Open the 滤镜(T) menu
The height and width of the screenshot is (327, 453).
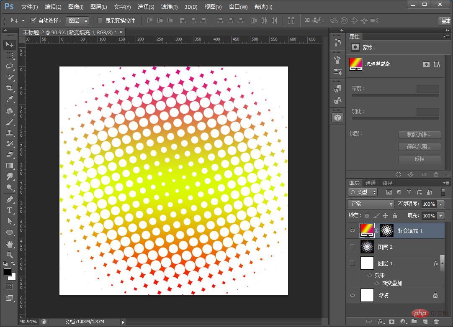pos(169,7)
